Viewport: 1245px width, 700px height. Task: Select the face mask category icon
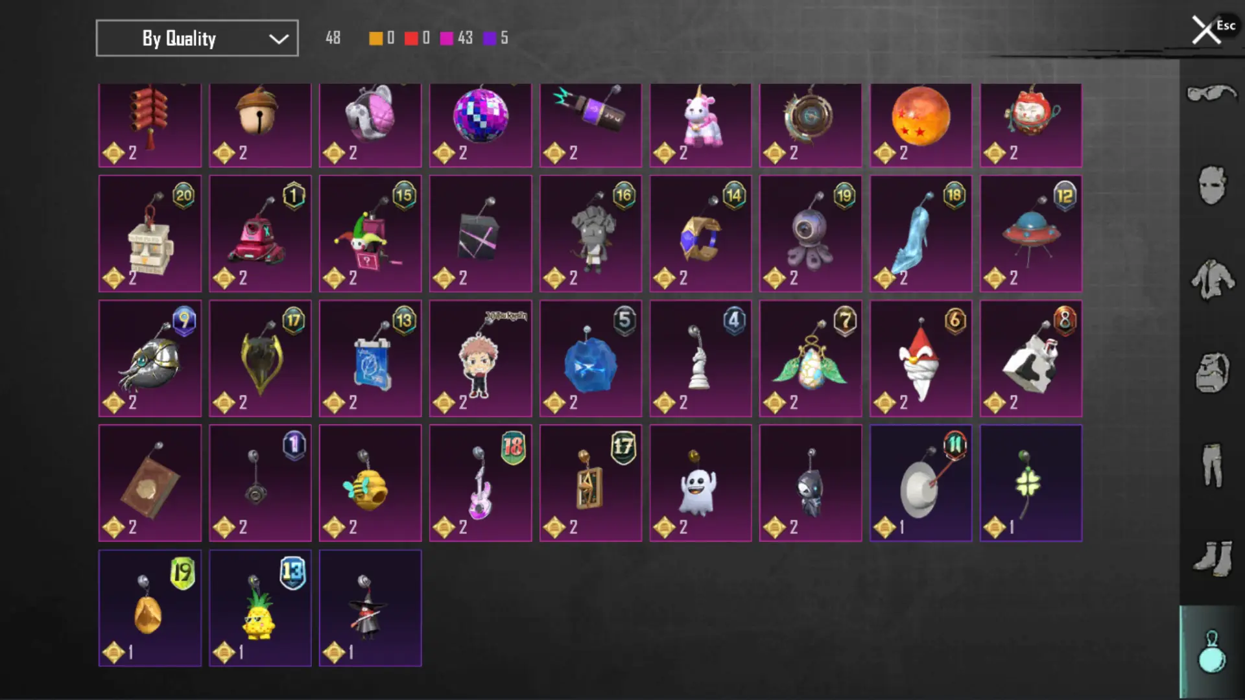pos(1212,186)
